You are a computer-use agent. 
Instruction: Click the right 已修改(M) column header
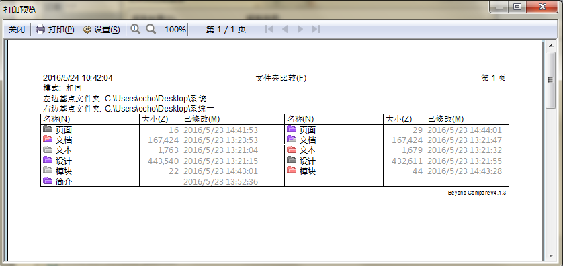point(467,119)
